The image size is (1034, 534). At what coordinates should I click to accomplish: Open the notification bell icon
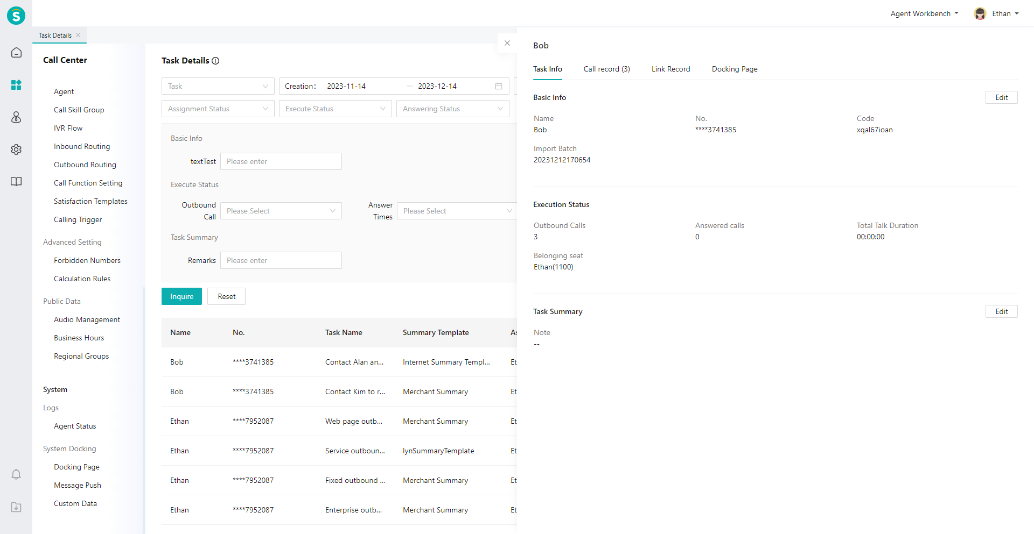(16, 474)
